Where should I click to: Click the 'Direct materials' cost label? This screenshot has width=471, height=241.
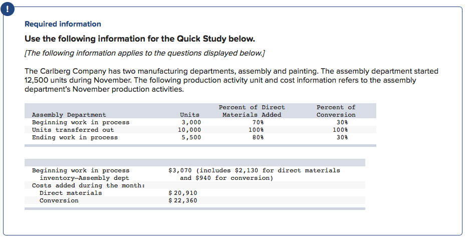(71, 193)
